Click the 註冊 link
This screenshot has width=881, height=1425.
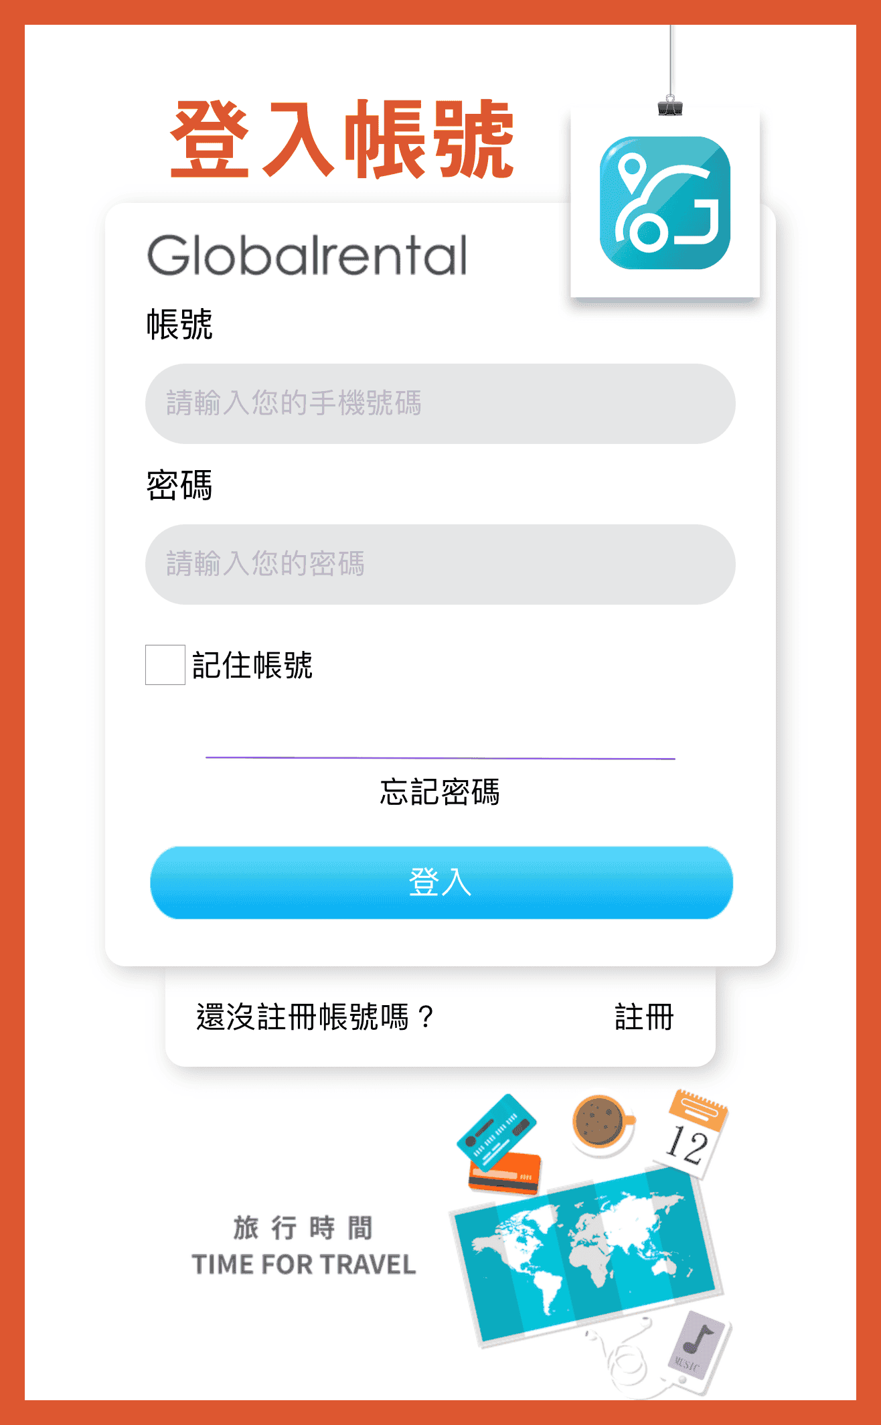644,1017
